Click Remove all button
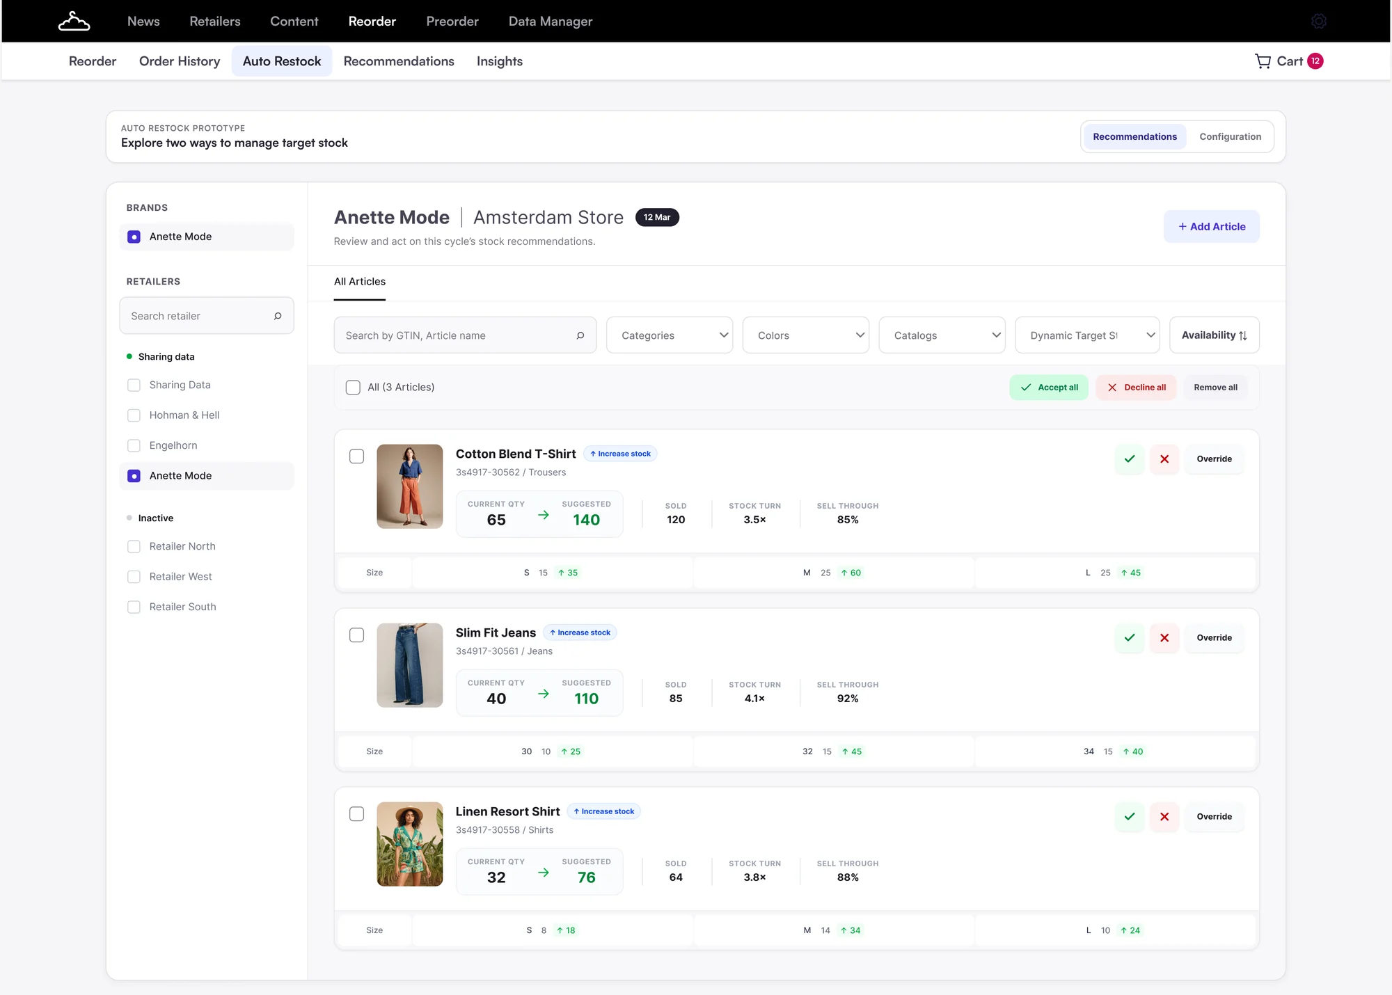 click(x=1216, y=388)
